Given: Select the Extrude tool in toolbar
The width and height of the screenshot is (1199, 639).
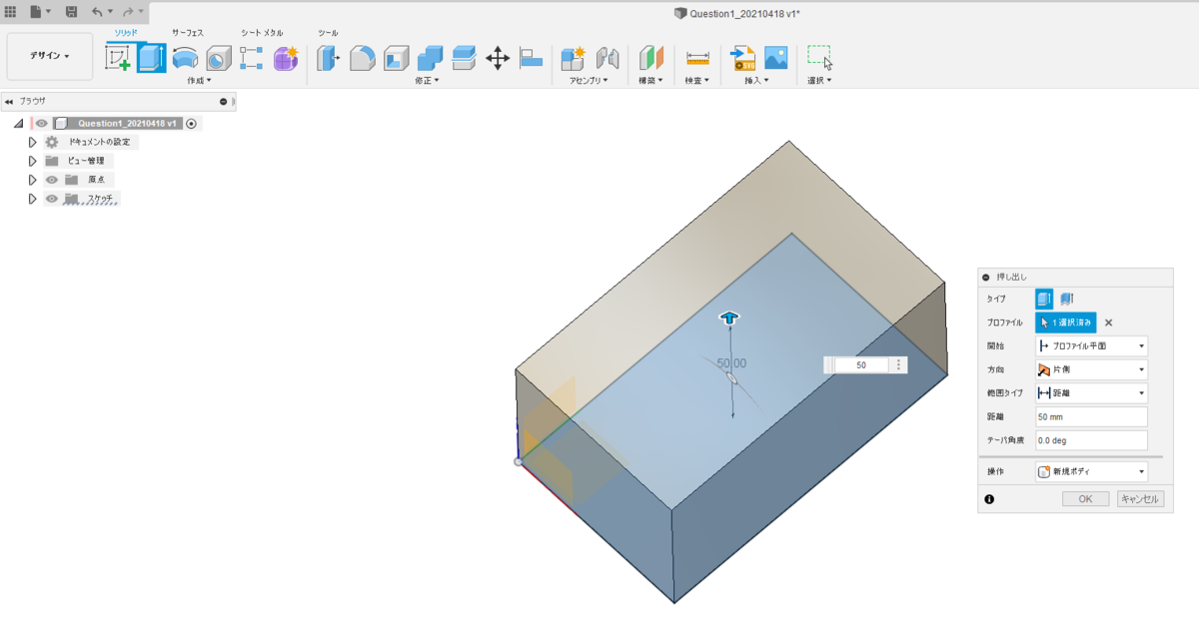Looking at the screenshot, I should pyautogui.click(x=152, y=58).
